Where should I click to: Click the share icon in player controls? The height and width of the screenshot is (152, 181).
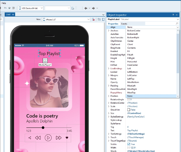pos(30,138)
